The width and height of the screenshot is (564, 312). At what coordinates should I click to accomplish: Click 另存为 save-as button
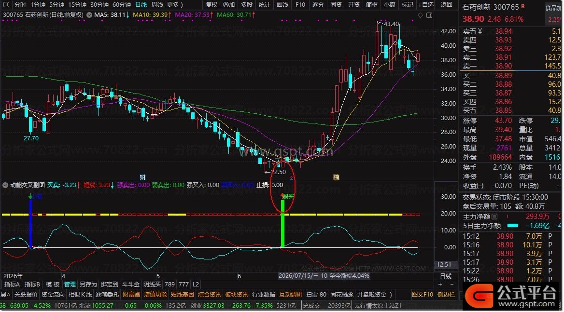coord(88,285)
